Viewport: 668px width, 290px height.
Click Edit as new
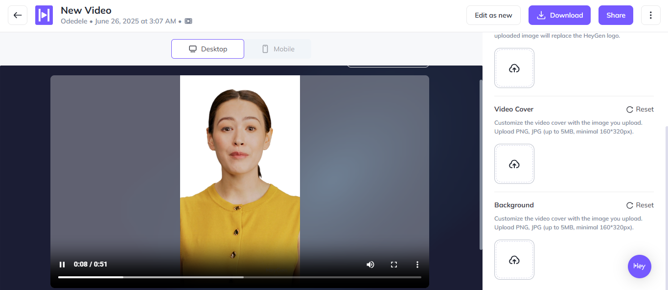493,15
